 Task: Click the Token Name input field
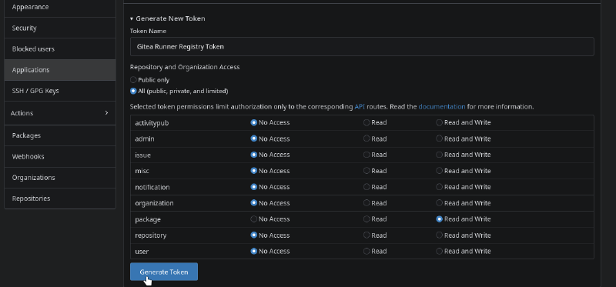click(362, 46)
